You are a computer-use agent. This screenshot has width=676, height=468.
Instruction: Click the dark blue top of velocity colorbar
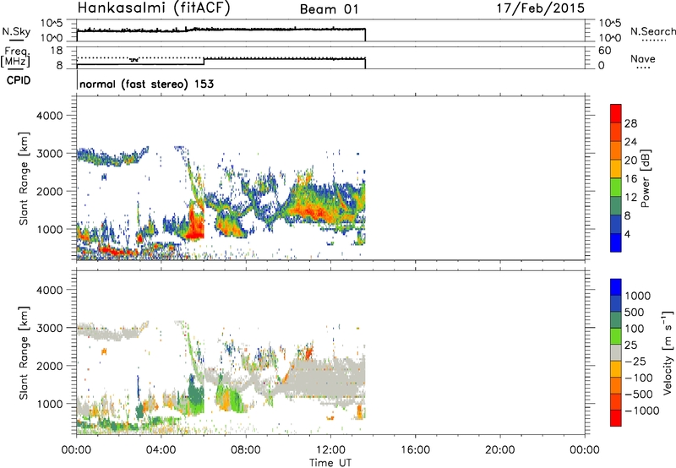(x=616, y=287)
